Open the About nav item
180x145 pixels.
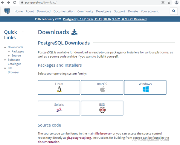point(30,11)
